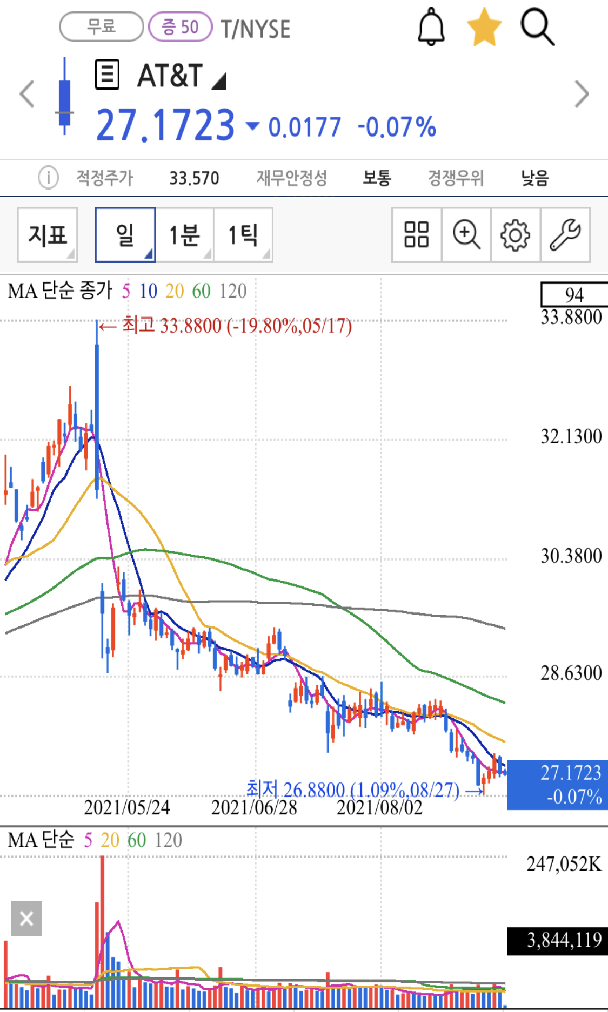Select the price MA 20 orange legend
Viewport: 608px width, 1012px height.
[x=175, y=291]
